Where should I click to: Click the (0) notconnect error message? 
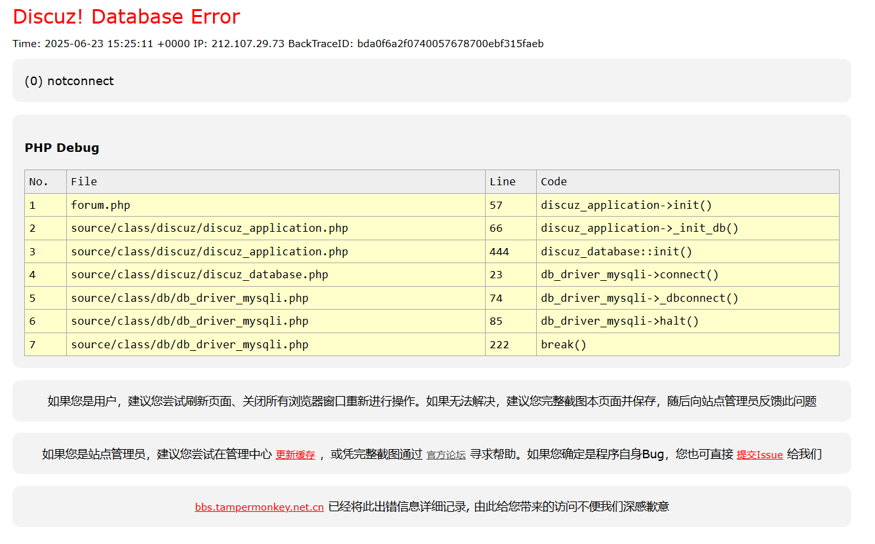click(69, 81)
